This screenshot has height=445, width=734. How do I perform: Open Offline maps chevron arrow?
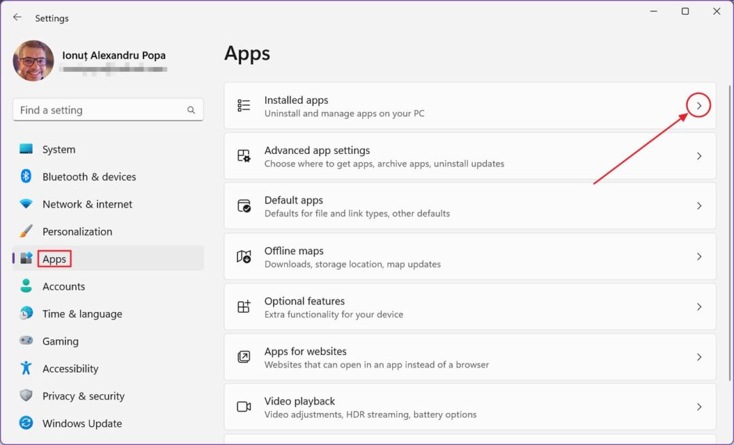699,256
